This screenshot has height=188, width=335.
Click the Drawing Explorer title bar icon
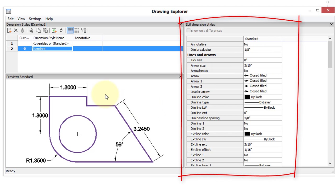[x=8, y=11]
